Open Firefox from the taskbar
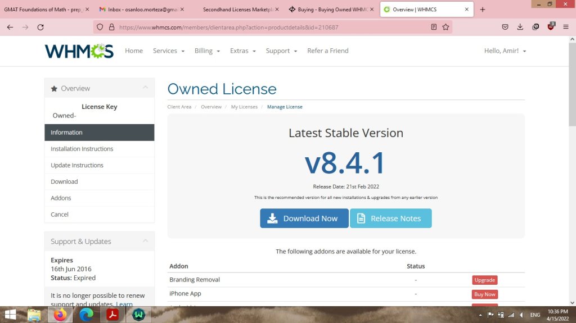This screenshot has width=576, height=323. (x=60, y=315)
